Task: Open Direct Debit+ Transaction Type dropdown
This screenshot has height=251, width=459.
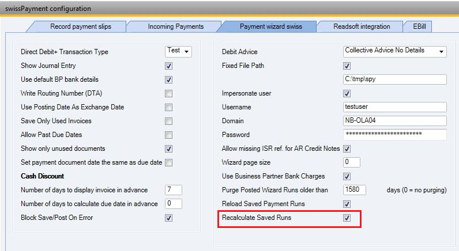Action: pos(178,51)
